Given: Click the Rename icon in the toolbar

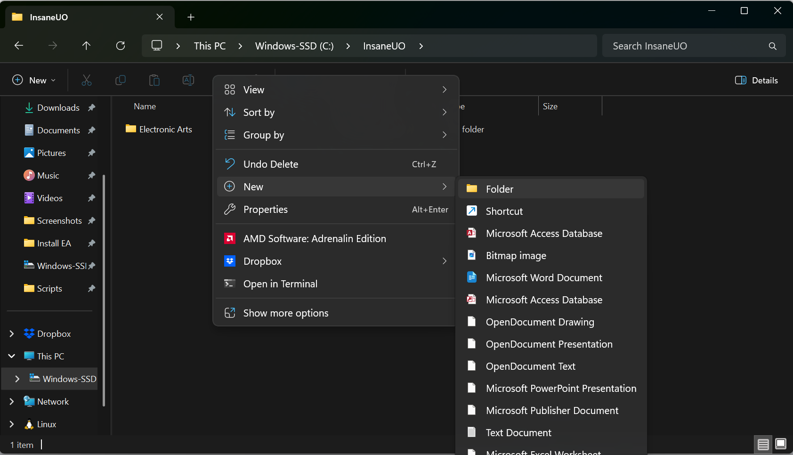Looking at the screenshot, I should click(x=188, y=81).
